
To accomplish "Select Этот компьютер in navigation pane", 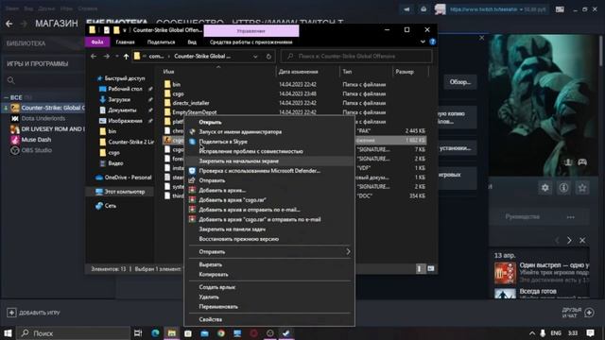I will pos(124,192).
